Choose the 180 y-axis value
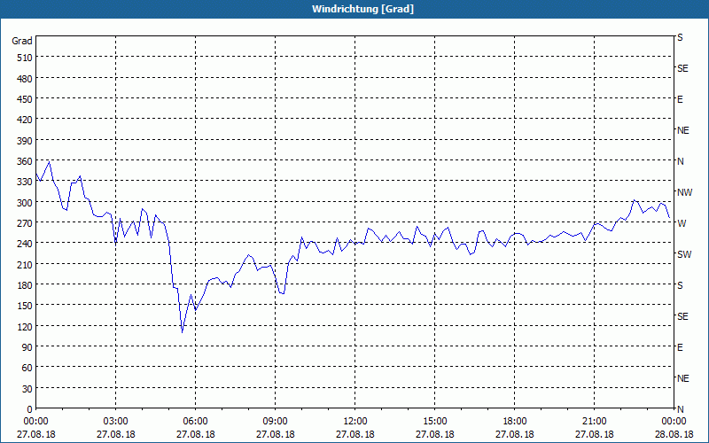This screenshot has height=443, width=709. point(25,285)
